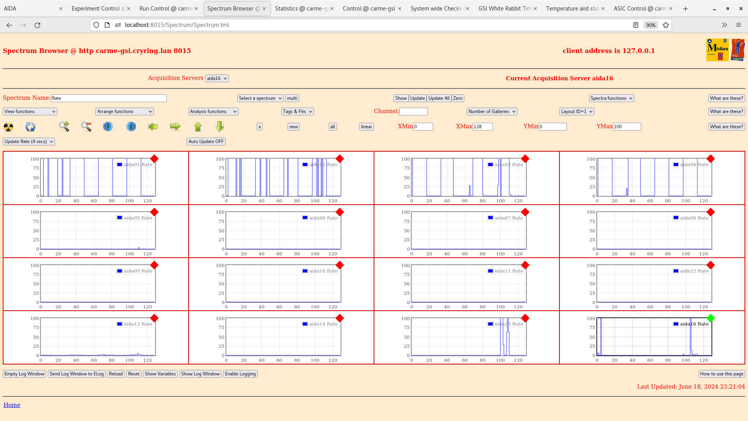Click the blue double down-arrow icon

(108, 126)
